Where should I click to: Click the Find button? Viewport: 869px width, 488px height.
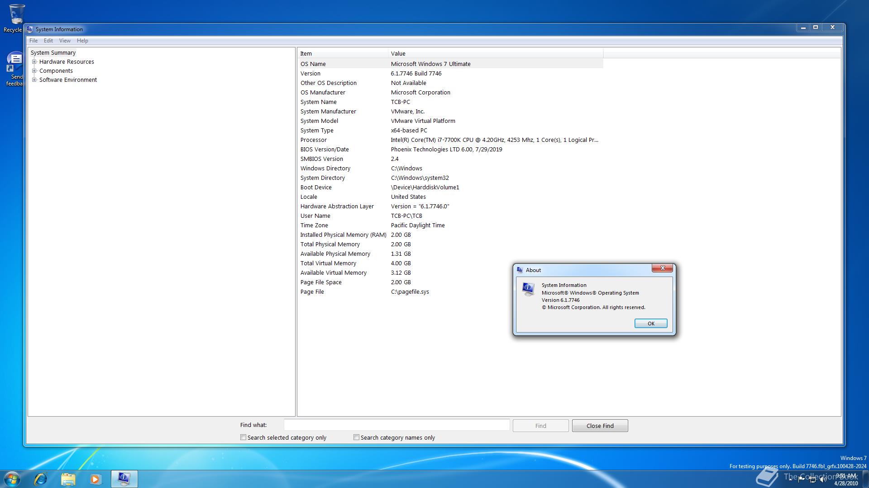point(541,426)
